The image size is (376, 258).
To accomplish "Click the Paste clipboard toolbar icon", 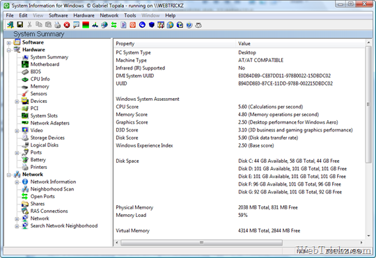I will [48, 24].
